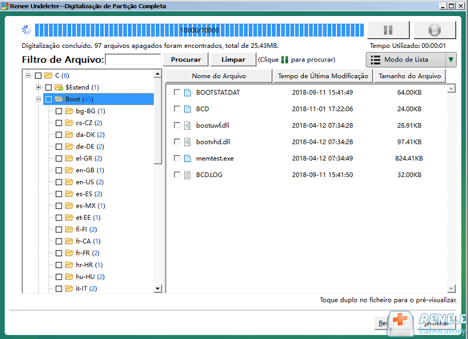
Task: Collapse the Boot tree node
Action: point(38,99)
